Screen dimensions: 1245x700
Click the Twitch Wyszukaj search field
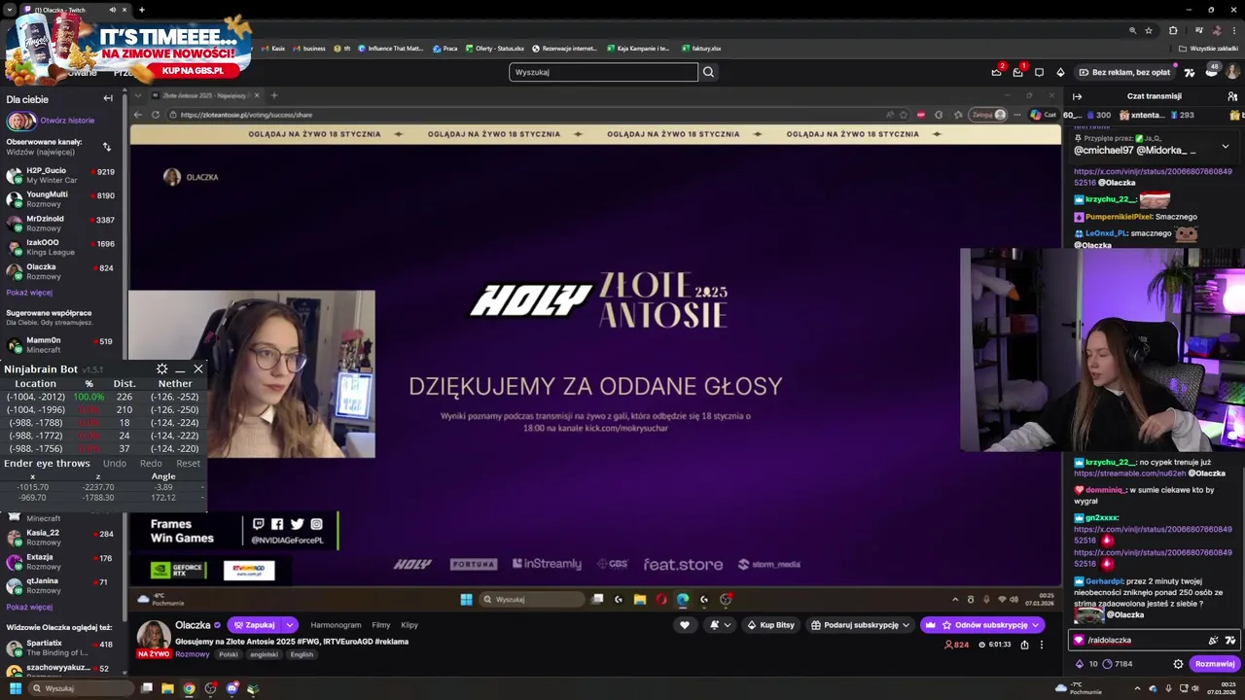603,72
